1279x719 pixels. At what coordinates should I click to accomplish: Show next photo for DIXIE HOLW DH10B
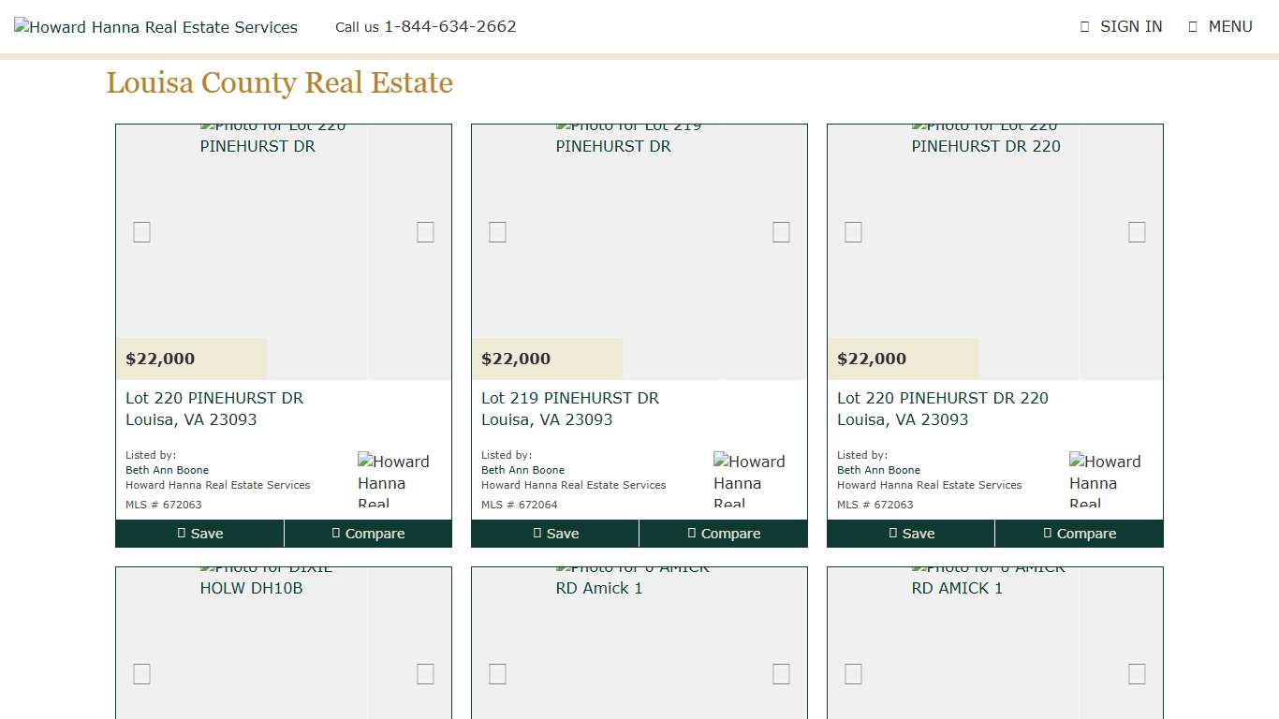(x=425, y=674)
